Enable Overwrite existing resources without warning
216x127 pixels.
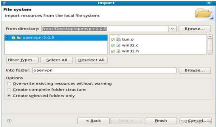coord(9,84)
